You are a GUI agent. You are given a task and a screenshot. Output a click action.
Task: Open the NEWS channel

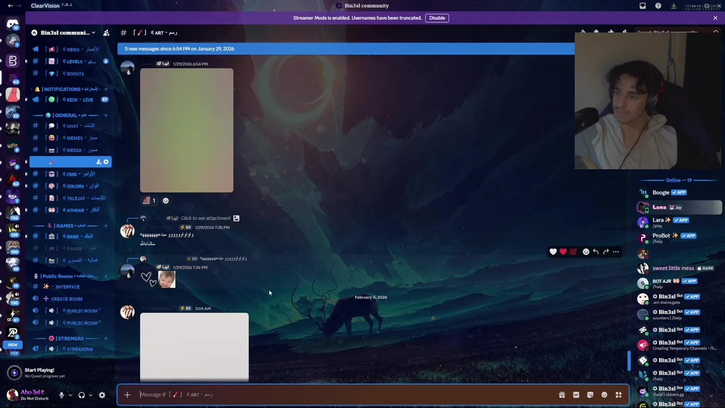tap(70, 49)
